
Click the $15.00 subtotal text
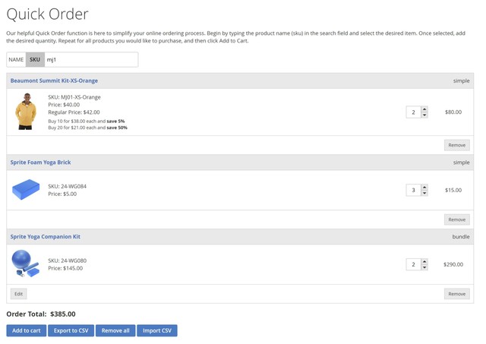[453, 191]
